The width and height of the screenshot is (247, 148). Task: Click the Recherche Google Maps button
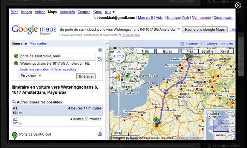[x=205, y=29]
